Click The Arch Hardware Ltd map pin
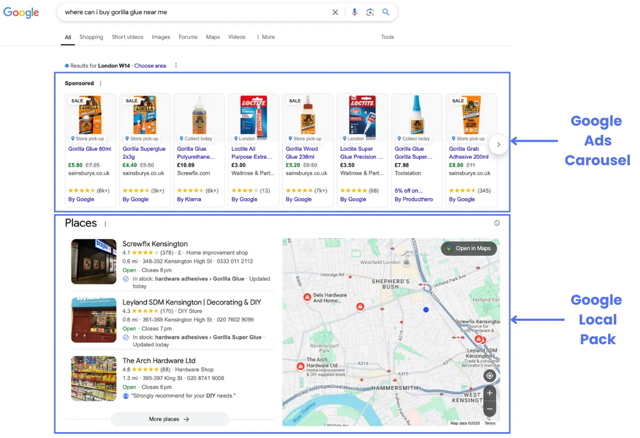Image resolution: width=640 pixels, height=438 pixels. 301,366
